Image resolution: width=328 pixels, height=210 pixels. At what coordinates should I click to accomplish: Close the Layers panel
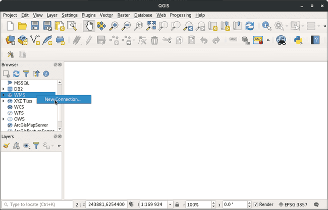[60, 136]
